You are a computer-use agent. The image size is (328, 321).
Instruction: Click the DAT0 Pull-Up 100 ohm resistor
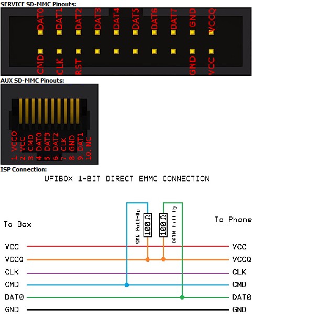pos(163,225)
